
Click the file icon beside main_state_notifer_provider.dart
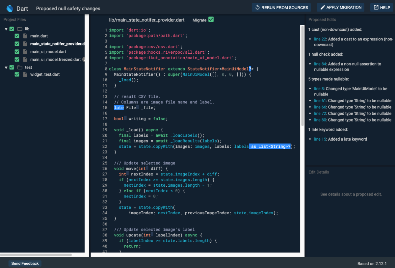point(25,43)
